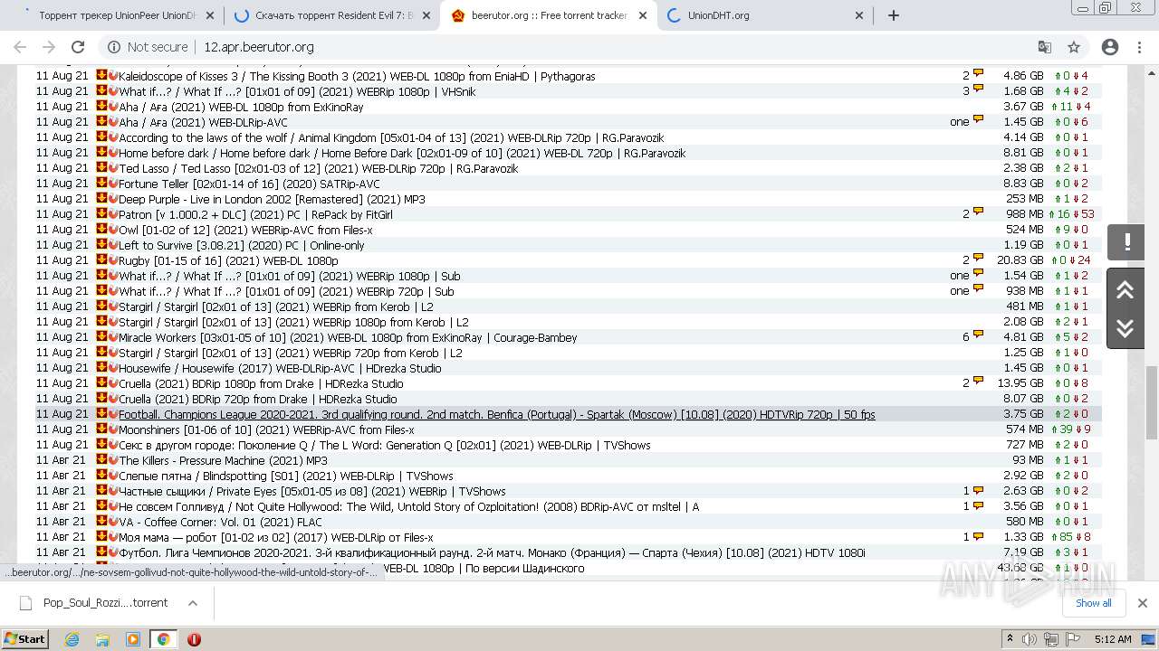Click the torrent download icon for Kaleidoscope of Kisses 3
The height and width of the screenshot is (651, 1159).
click(101, 76)
